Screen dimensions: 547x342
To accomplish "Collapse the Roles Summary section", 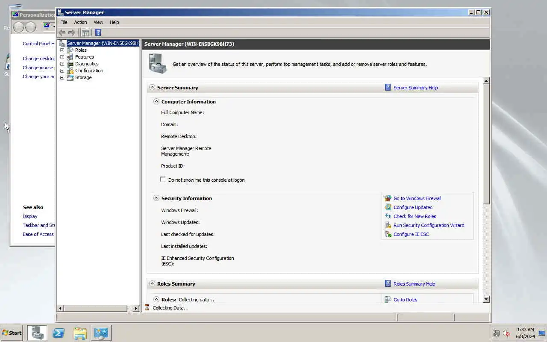I will click(x=152, y=283).
